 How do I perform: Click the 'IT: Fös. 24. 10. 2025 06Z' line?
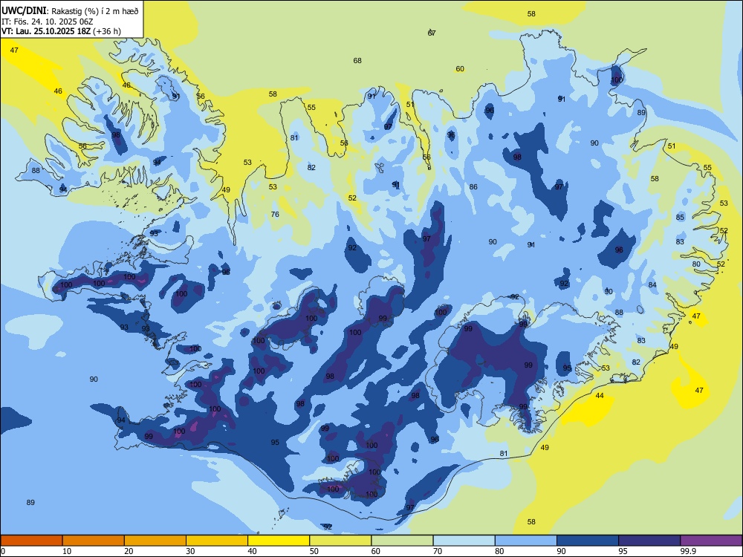[x=47, y=22]
